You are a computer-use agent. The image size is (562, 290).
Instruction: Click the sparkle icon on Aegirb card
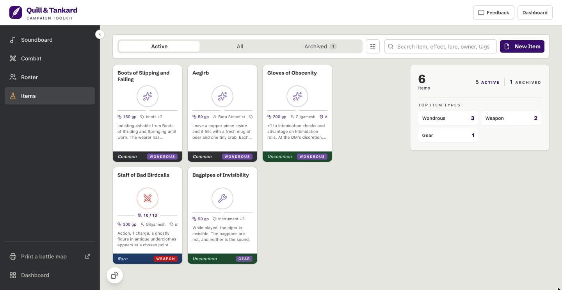click(x=222, y=96)
